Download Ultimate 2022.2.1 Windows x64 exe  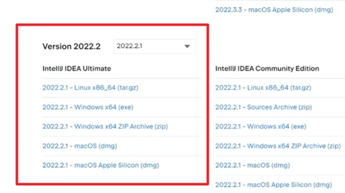[88, 107]
